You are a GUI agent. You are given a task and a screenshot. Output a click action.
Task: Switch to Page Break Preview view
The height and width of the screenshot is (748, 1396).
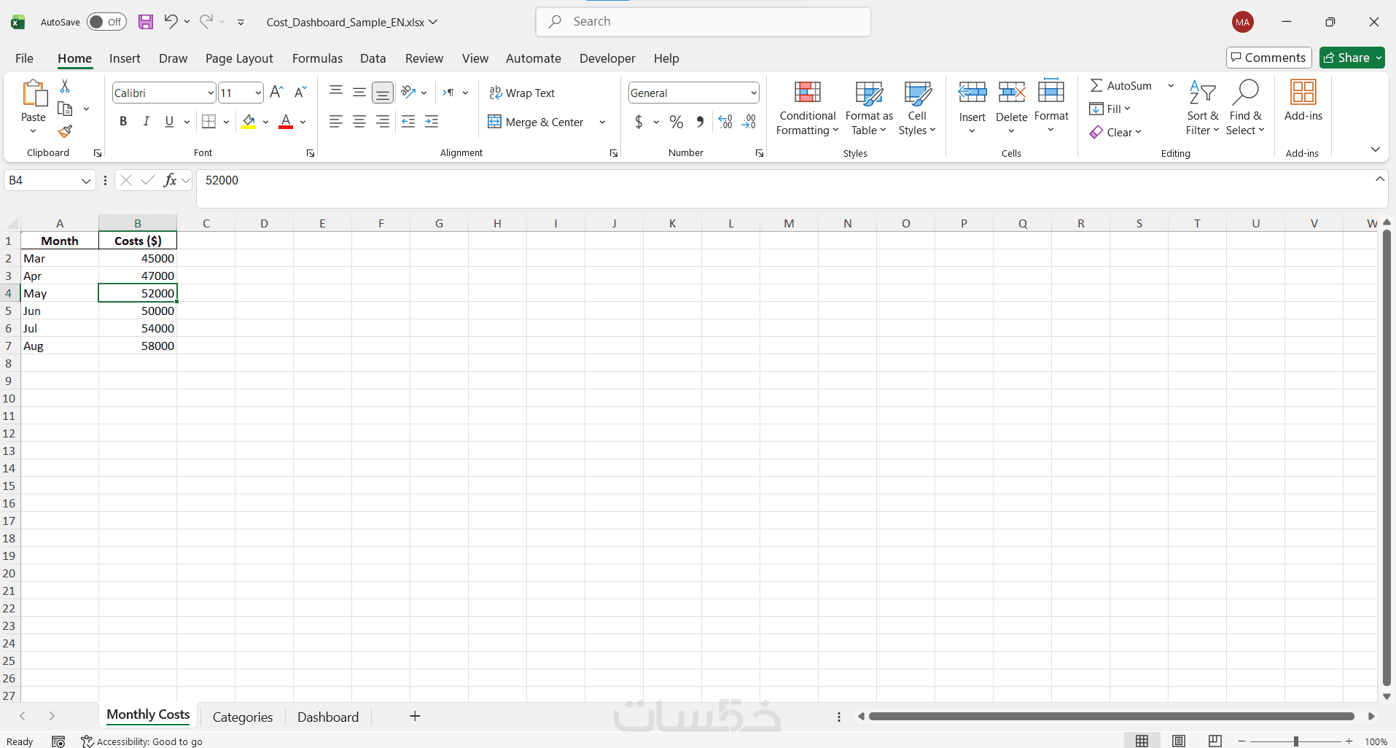point(1215,741)
